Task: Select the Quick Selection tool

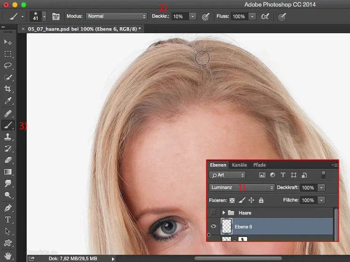Action: (x=8, y=77)
